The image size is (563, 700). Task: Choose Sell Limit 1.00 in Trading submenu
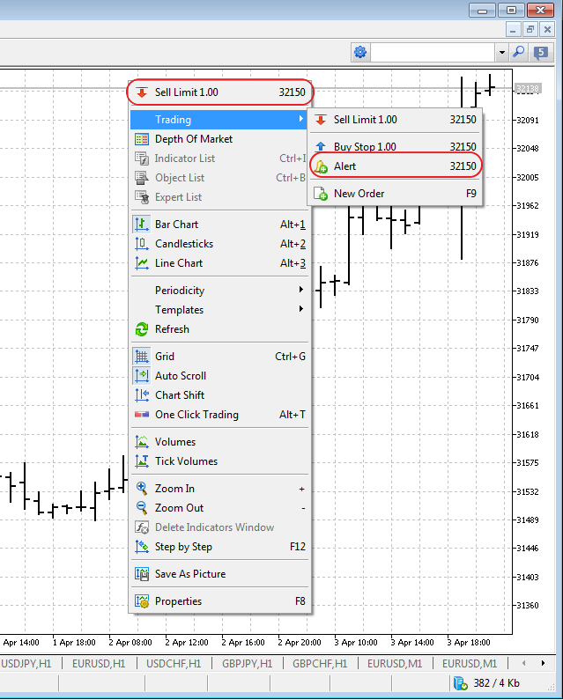pyautogui.click(x=396, y=120)
